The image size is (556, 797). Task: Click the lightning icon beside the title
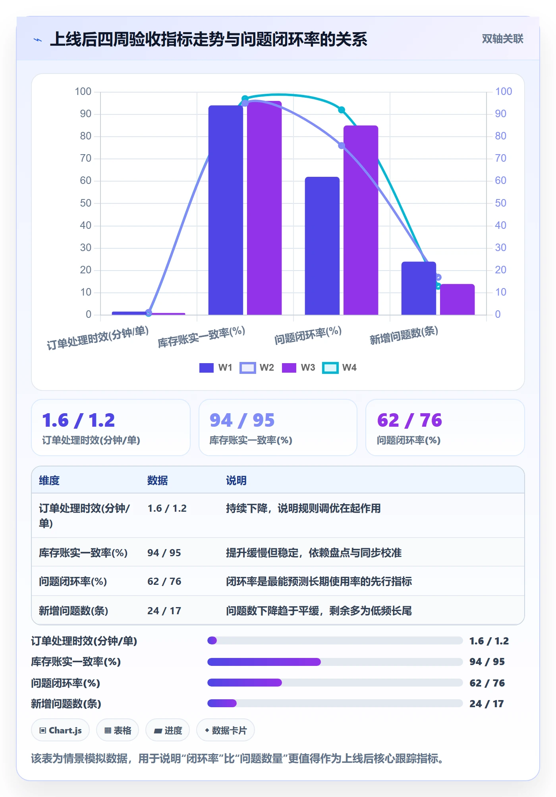[38, 40]
